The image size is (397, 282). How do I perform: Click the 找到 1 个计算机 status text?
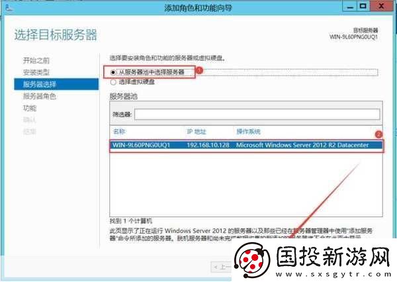(x=131, y=221)
